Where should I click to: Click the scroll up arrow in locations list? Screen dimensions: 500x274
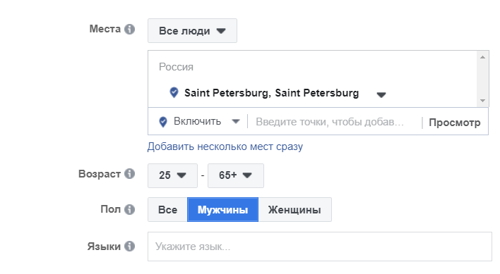[482, 57]
